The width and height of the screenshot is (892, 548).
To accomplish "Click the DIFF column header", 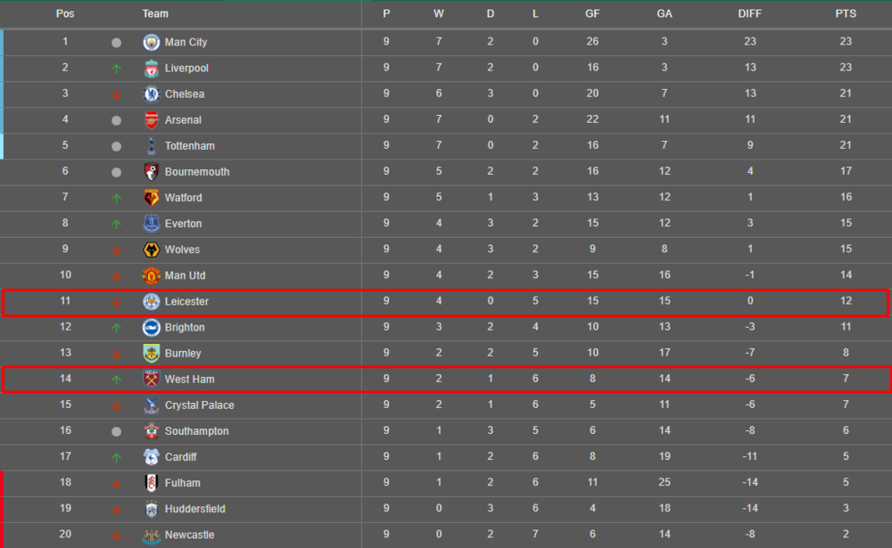I will (750, 13).
